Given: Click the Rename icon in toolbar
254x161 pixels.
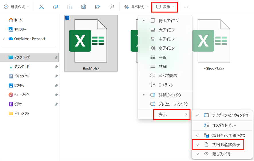Looking at the screenshot, I should coord(83,7).
